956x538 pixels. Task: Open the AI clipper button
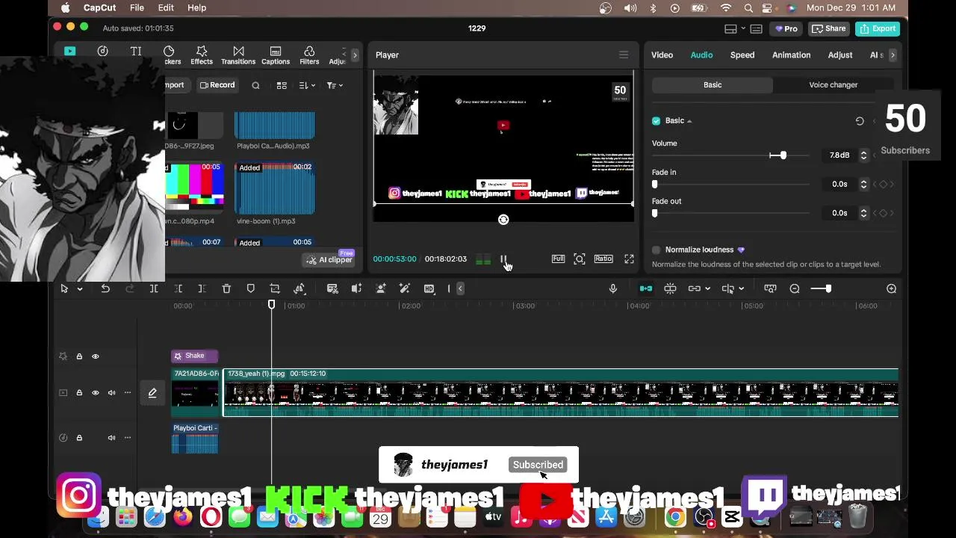pos(329,260)
